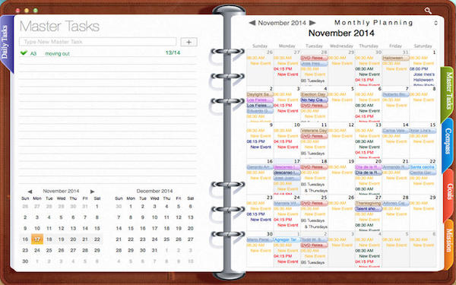Screen dimensions: 456x285
Task: Click the 13/14 date on moving out
Action: tap(173, 52)
